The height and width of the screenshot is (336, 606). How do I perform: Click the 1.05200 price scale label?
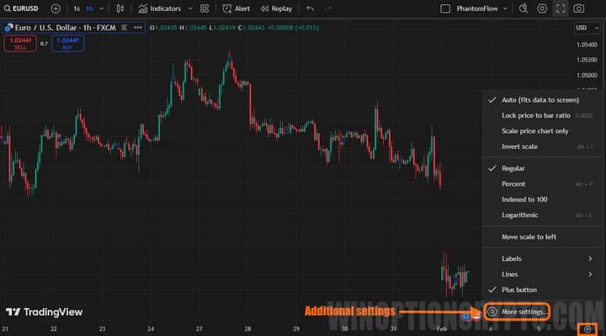(587, 60)
